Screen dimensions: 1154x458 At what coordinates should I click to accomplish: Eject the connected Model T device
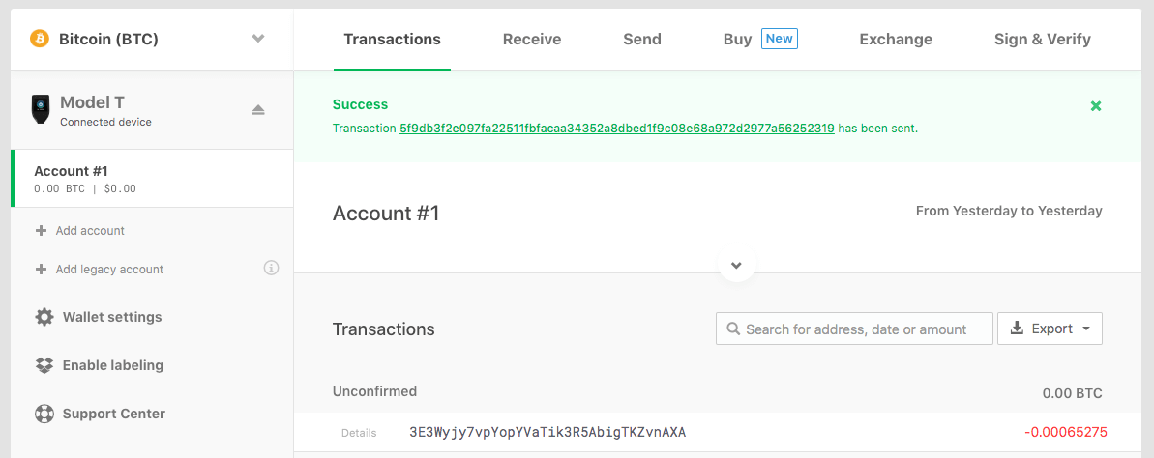(x=257, y=109)
